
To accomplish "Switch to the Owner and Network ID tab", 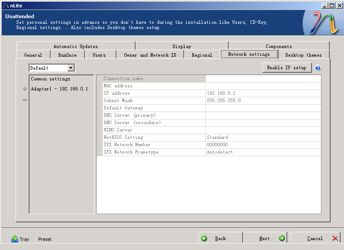I will click(150, 55).
